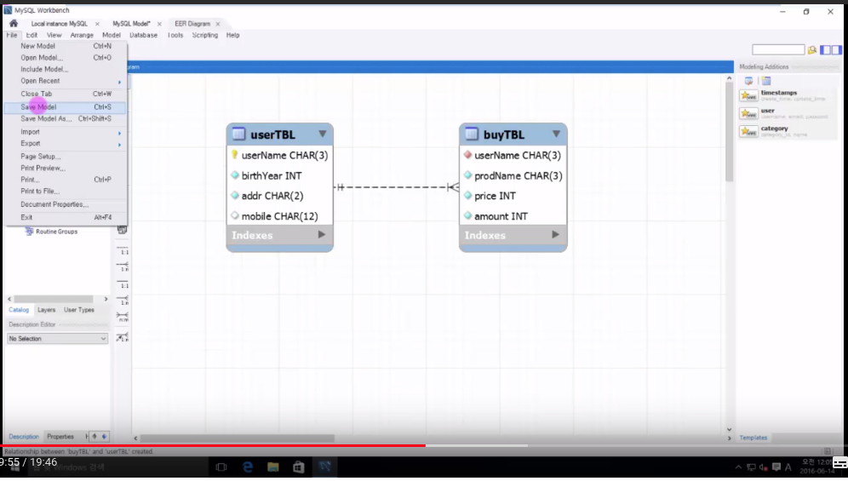Collapse the userTBL table with header arrow
Image resolution: width=848 pixels, height=481 pixels.
tap(323, 134)
